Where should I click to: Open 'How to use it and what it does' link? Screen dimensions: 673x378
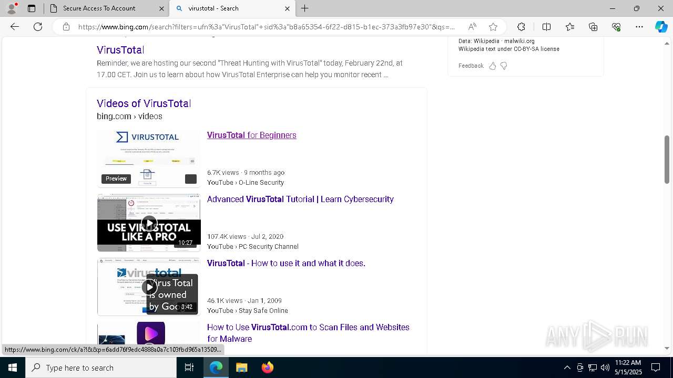286,263
